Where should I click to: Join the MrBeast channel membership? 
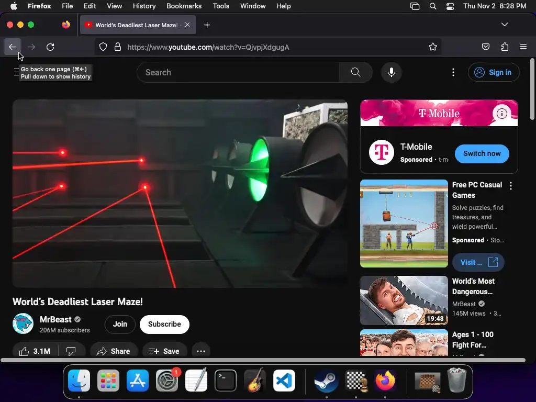(120, 324)
